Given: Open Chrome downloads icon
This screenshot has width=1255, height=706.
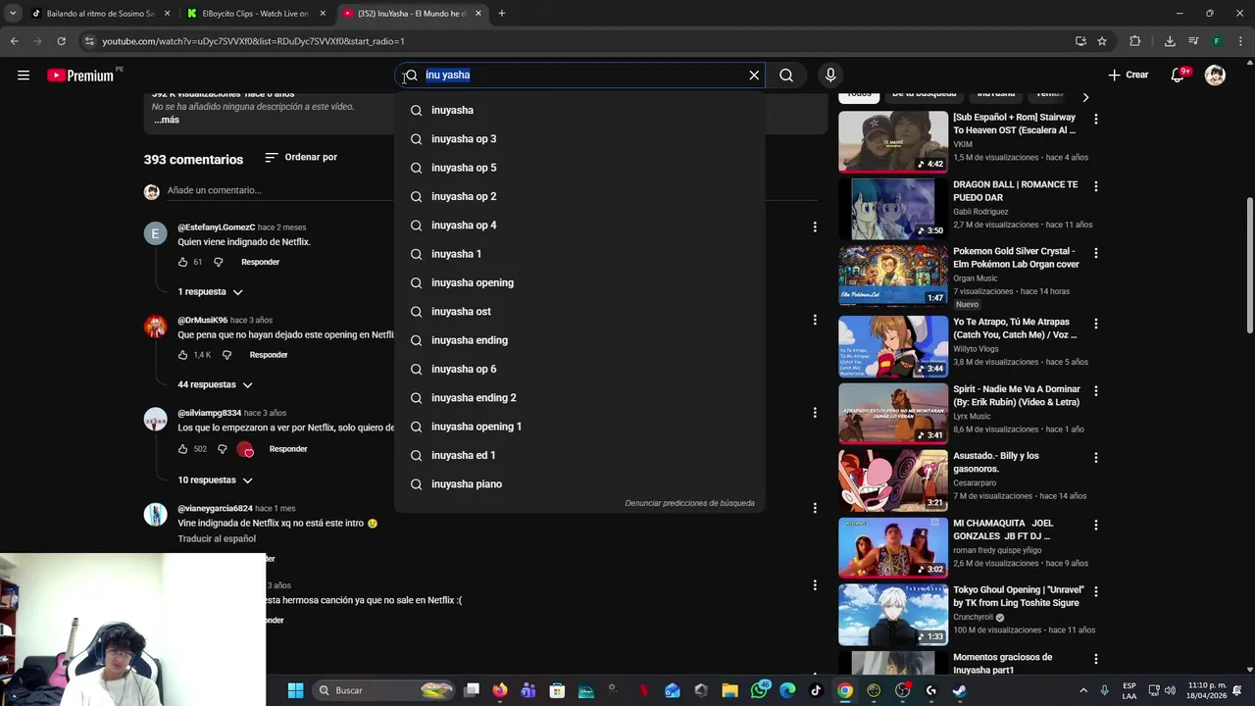Looking at the screenshot, I should coord(1170,41).
